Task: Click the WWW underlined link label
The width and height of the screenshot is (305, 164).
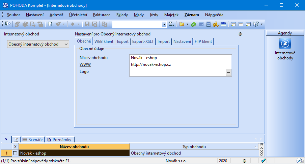Action: click(85, 64)
